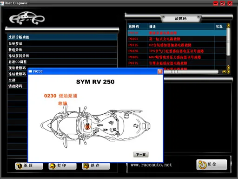Click the Race Diagnose app title icon

pos(2,3)
